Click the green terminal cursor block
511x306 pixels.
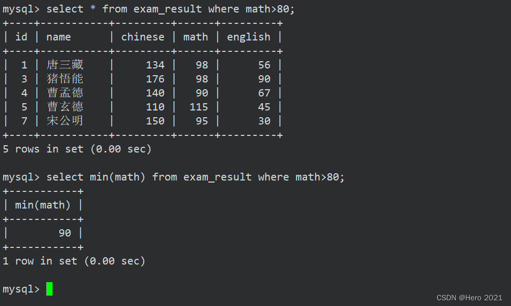tap(49, 289)
